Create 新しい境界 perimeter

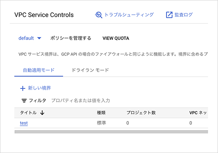[x=40, y=88]
